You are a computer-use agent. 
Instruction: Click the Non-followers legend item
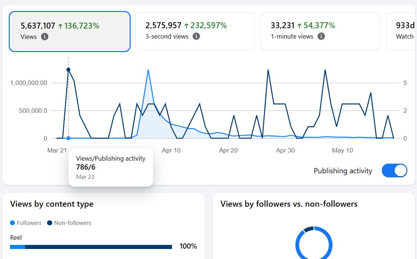pos(69,223)
